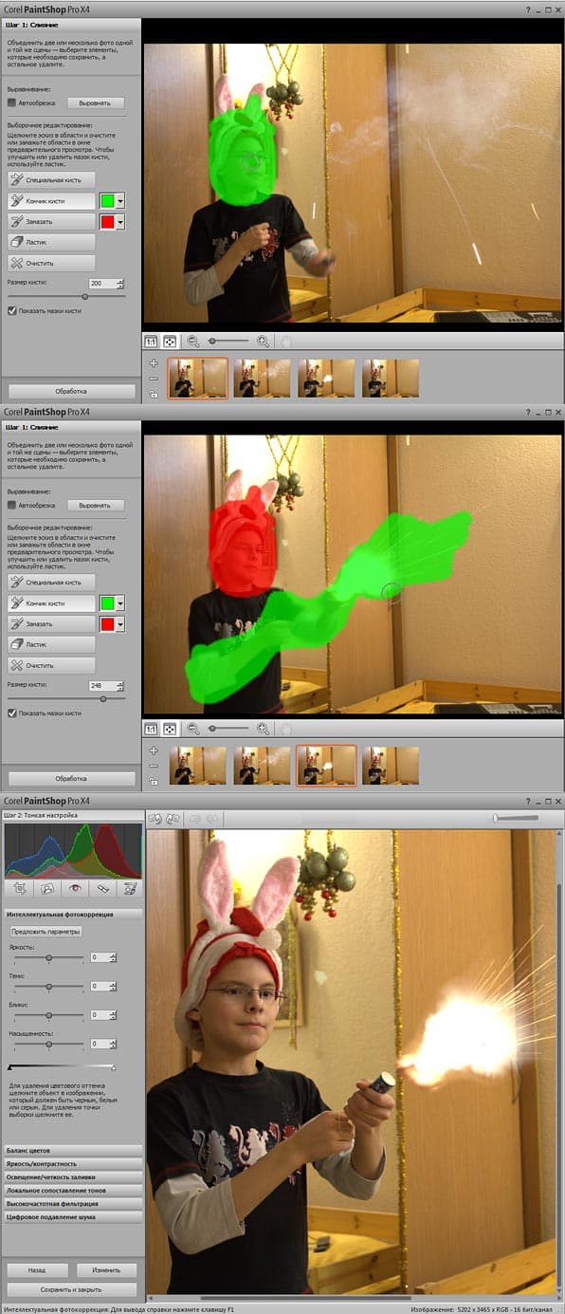Click minus remove-photo icon in brush-size-200 window
Image resolution: width=565 pixels, height=1314 pixels.
coord(154,379)
